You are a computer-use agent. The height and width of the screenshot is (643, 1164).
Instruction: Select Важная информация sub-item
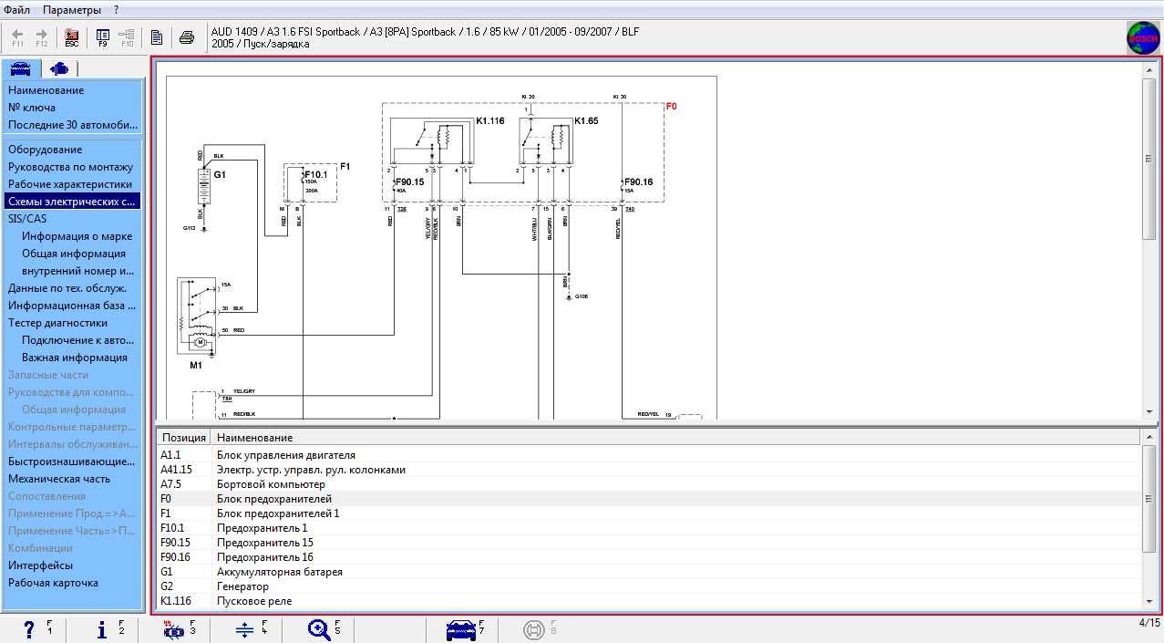click(x=75, y=358)
